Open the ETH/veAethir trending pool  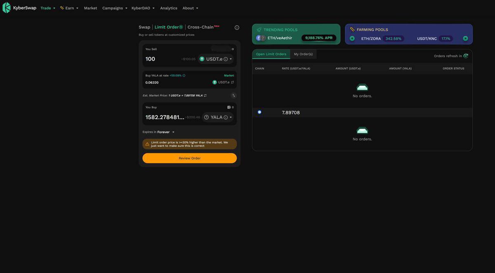pyautogui.click(x=280, y=38)
